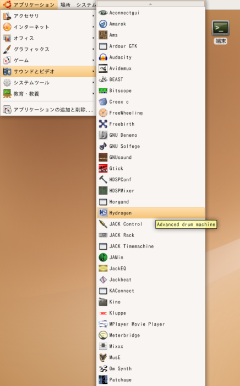Open the 場所 menu in panel

(x=66, y=4)
